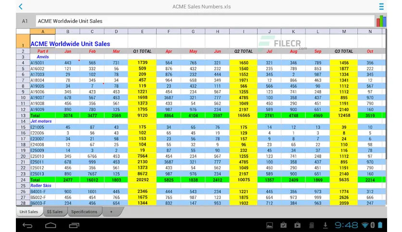Screen dimensions: 402x232
Task: Select the 'Q2 TOTAL' header cell
Action: [x=244, y=51]
